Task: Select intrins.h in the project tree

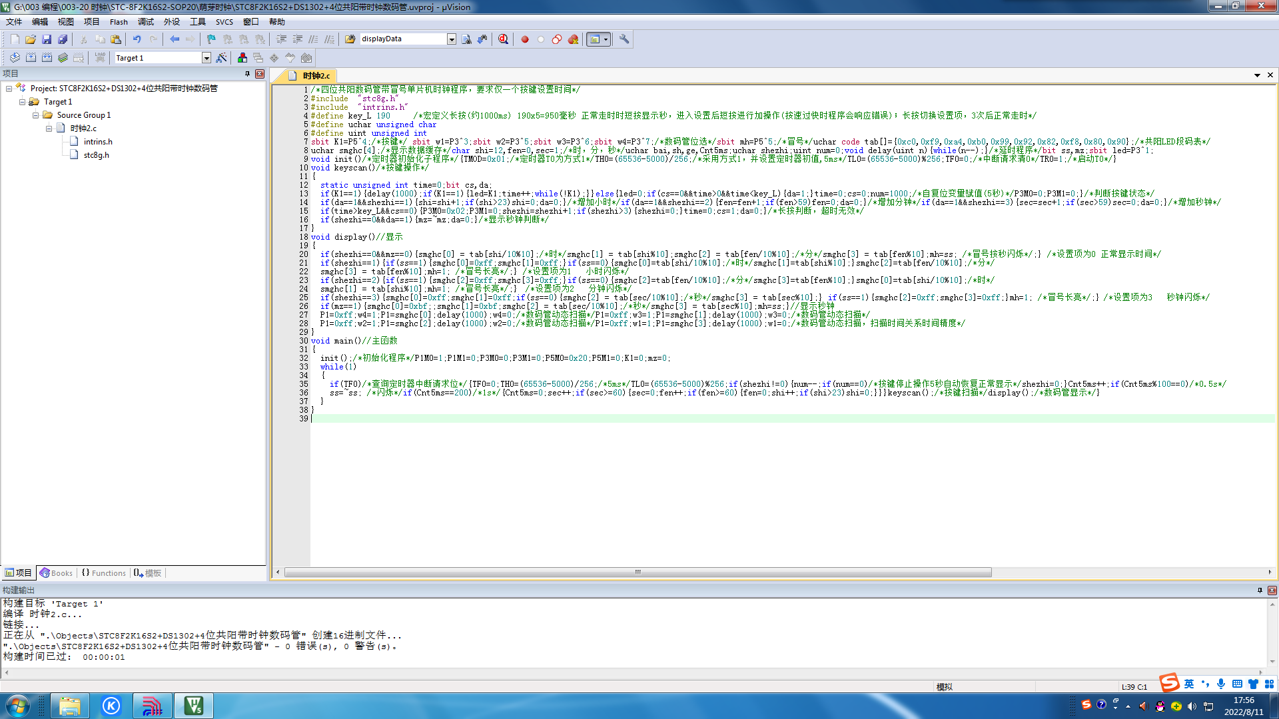Action: click(98, 142)
